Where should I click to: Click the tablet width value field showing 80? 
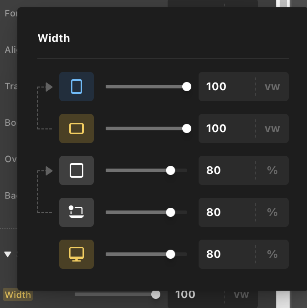pyautogui.click(x=225, y=170)
